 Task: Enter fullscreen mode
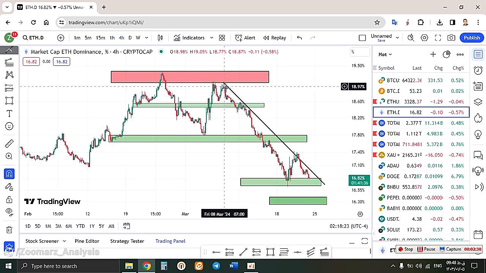pyautogui.click(x=438, y=38)
